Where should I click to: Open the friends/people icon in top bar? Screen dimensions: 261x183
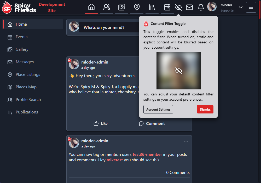pos(107,7)
